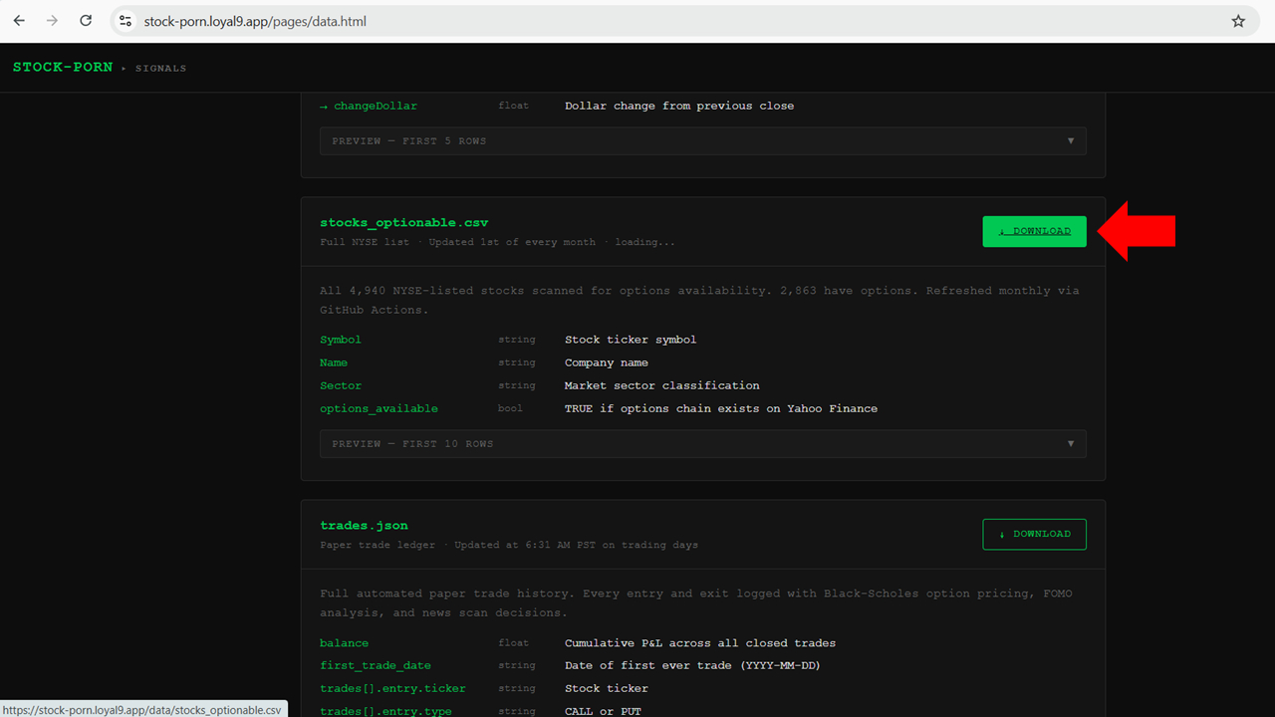
Task: Select 'Market sector classification' description
Action: (x=662, y=385)
